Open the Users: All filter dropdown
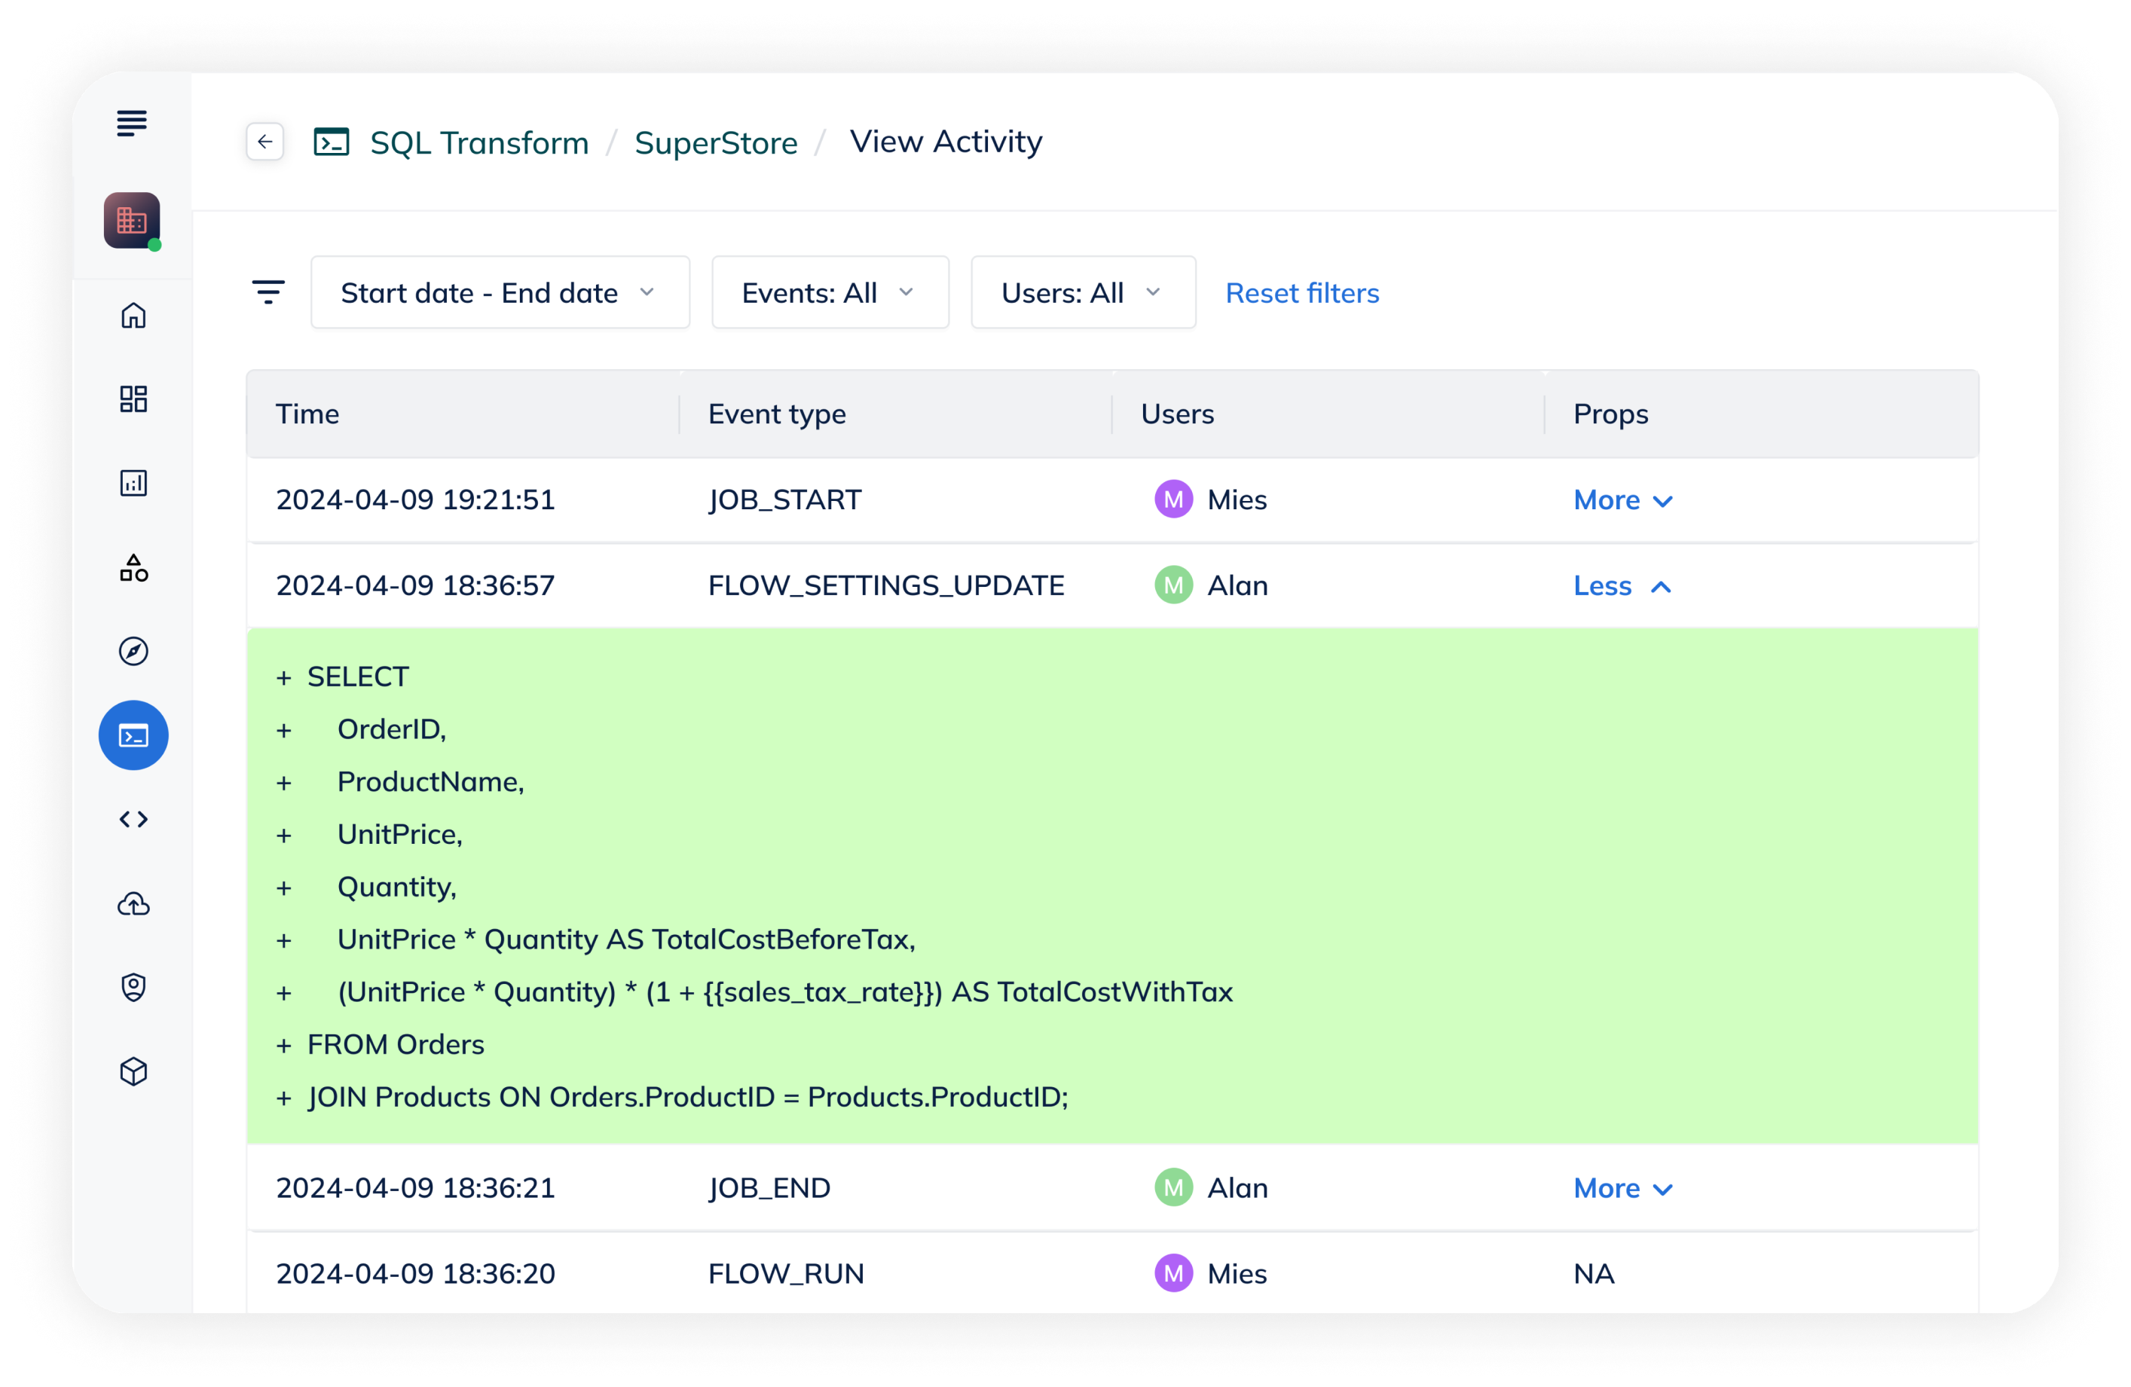The height and width of the screenshot is (1387, 2131). point(1083,293)
